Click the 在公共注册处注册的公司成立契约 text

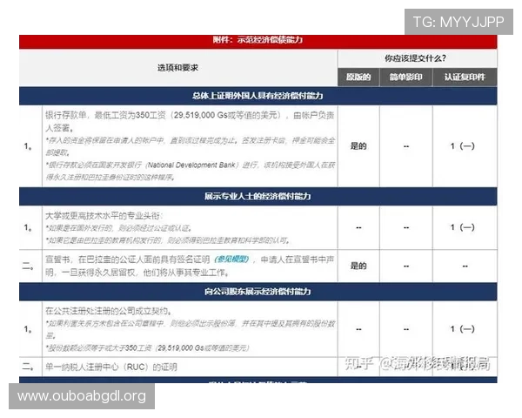[x=109, y=312]
